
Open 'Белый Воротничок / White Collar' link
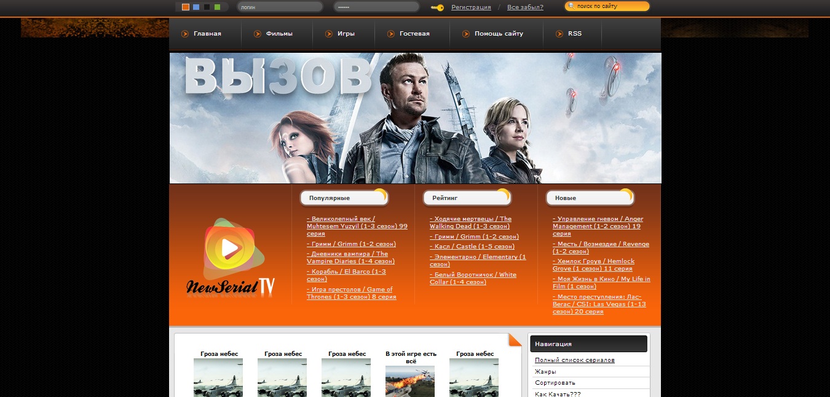click(x=473, y=278)
